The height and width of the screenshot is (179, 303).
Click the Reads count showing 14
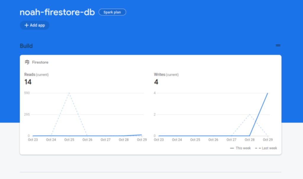pyautogui.click(x=28, y=82)
